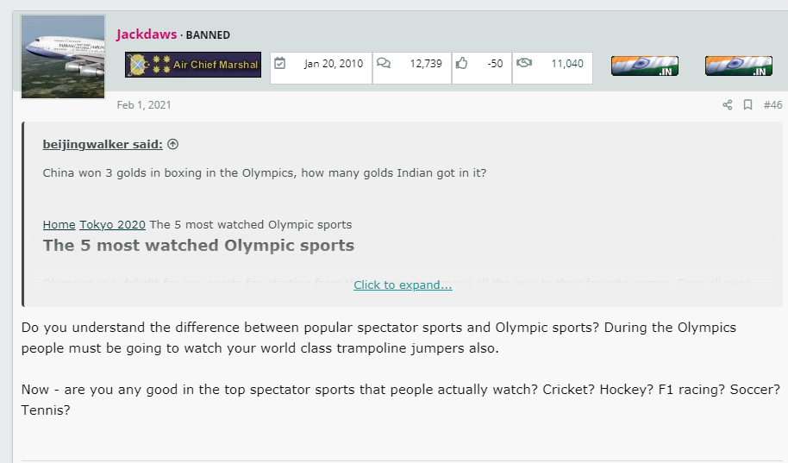The width and height of the screenshot is (788, 463).
Task: Click the second India flag icon
Action: tap(739, 66)
